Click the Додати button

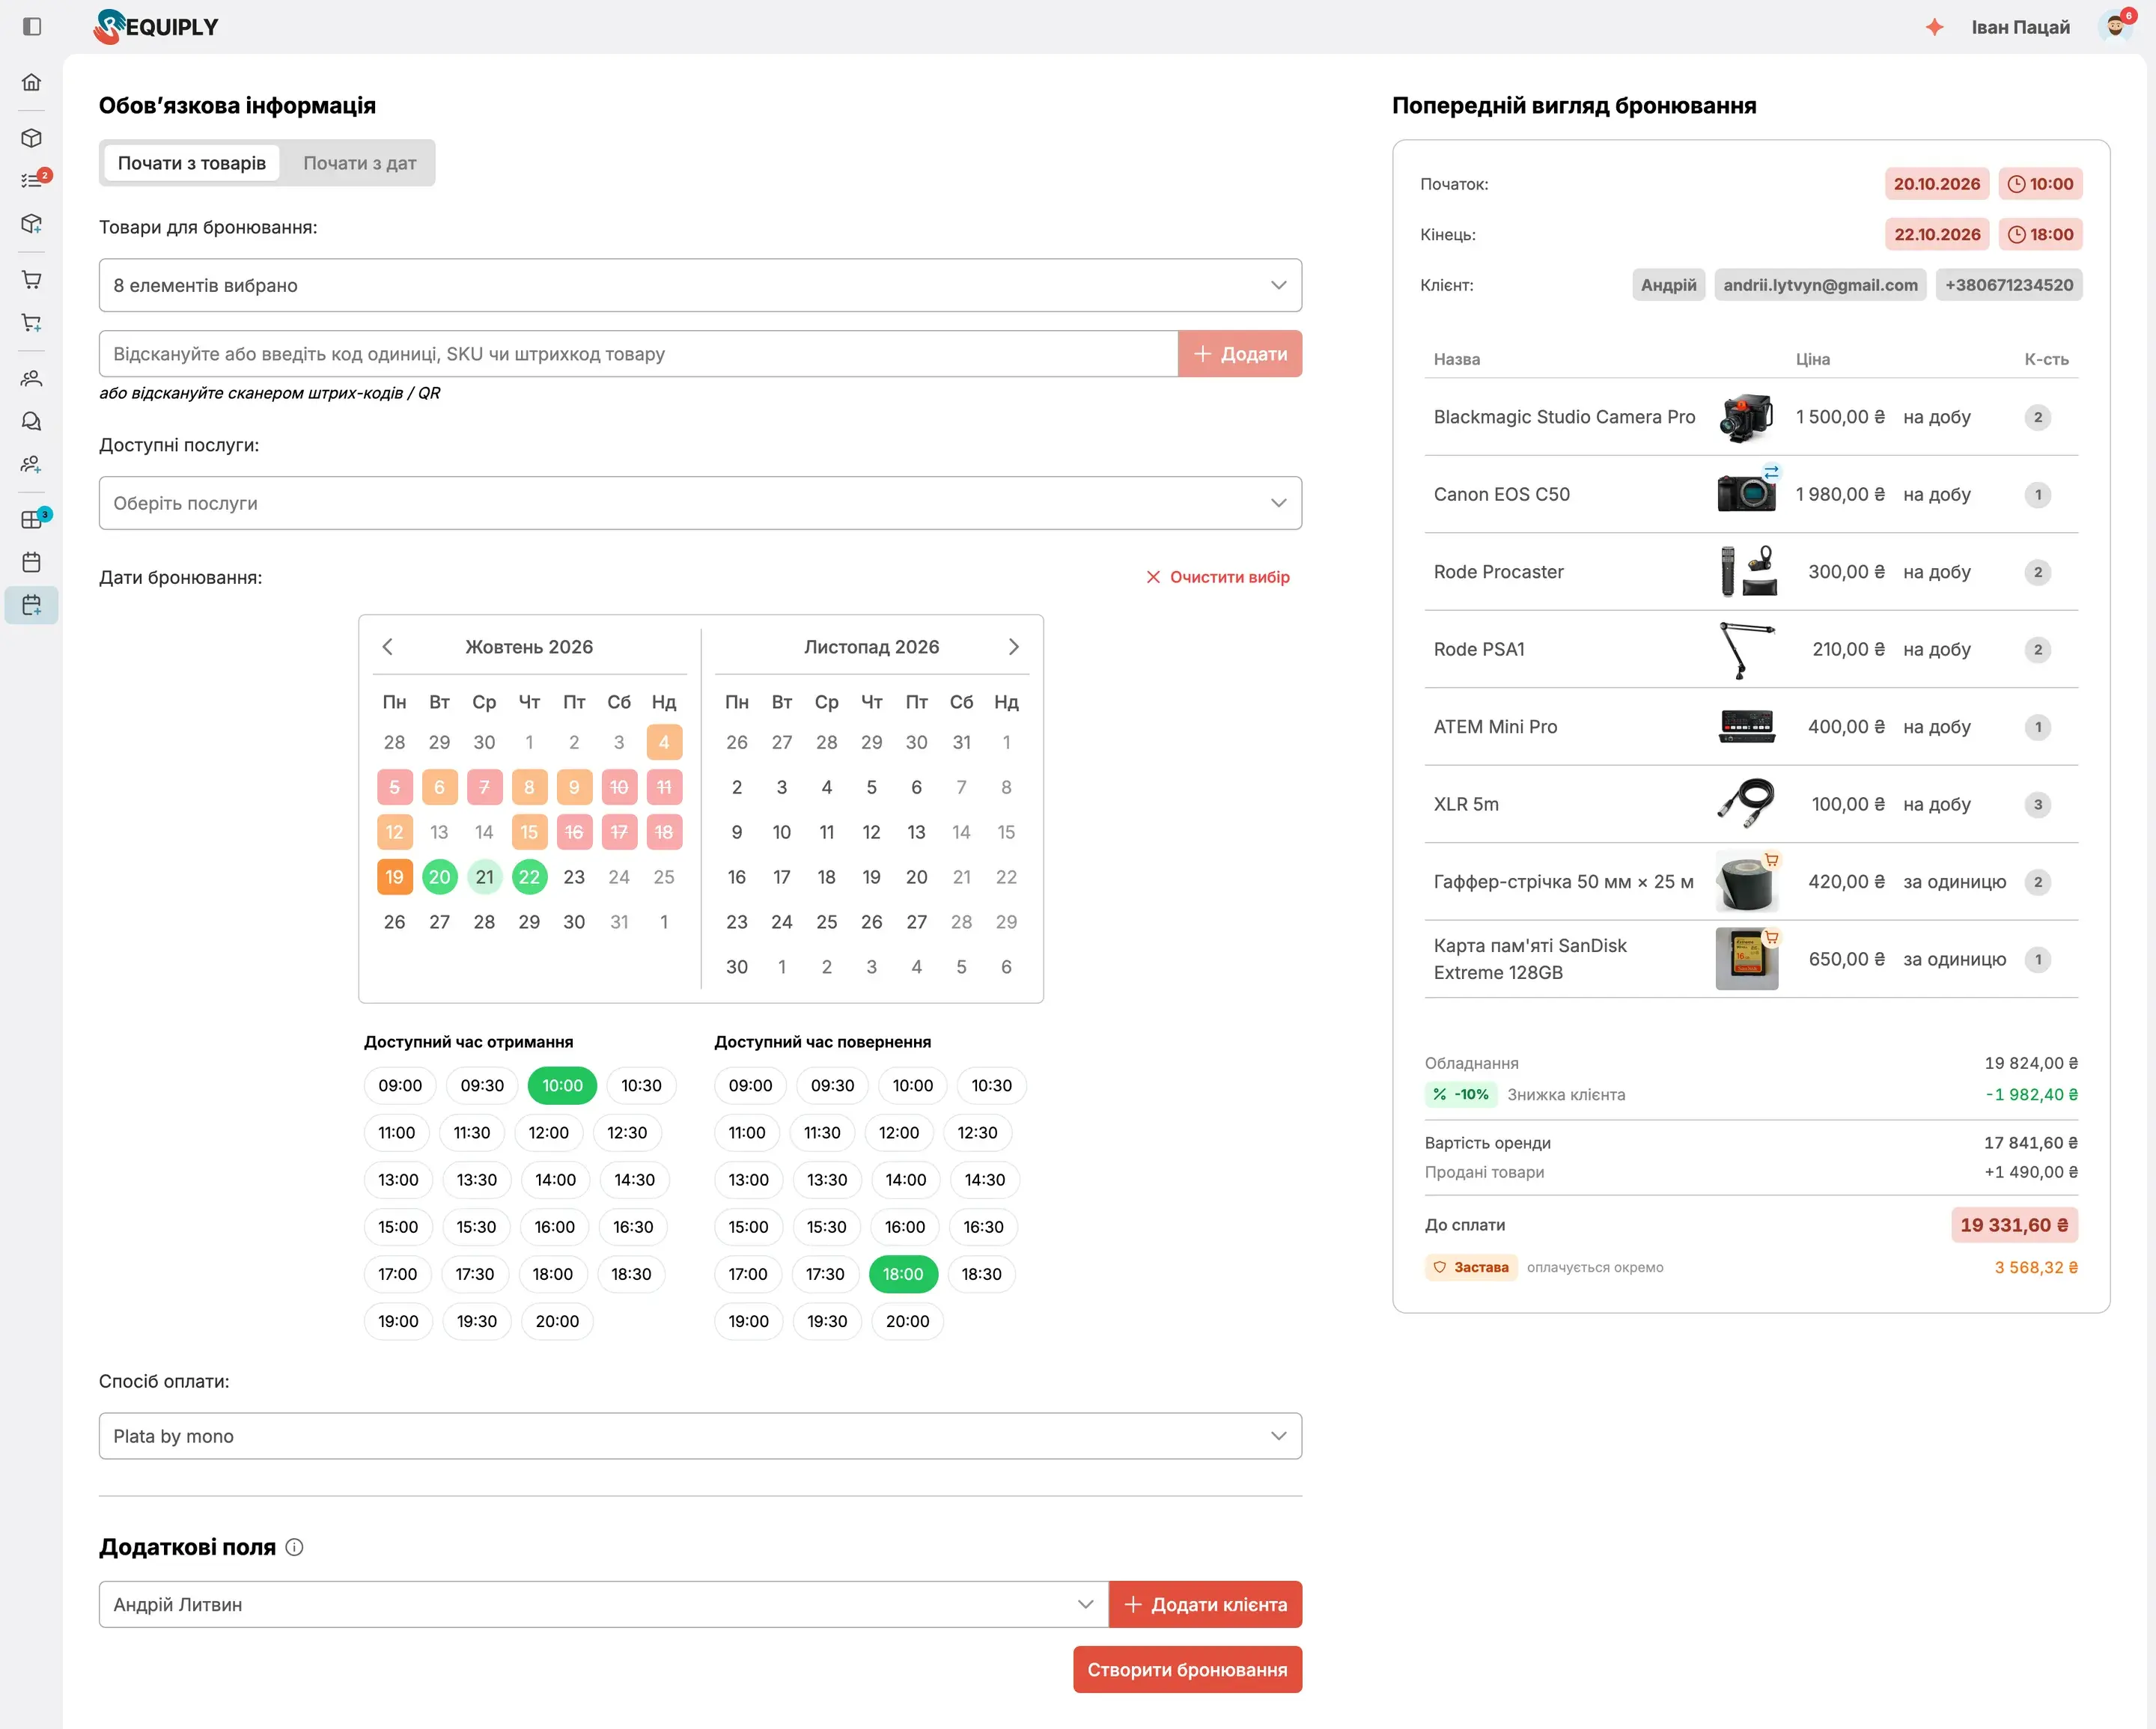[1240, 354]
